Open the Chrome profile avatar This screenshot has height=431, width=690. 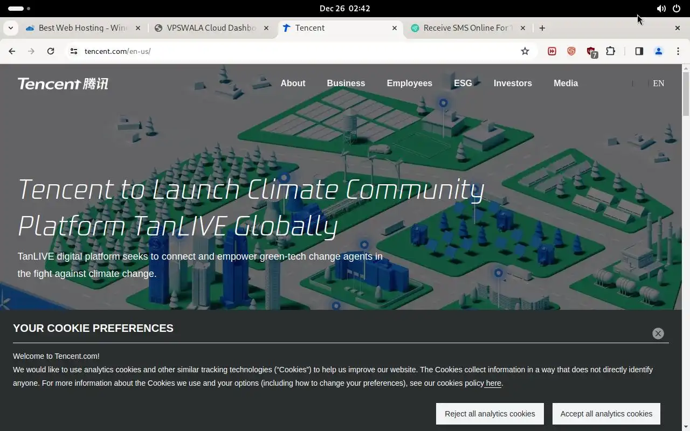(659, 51)
